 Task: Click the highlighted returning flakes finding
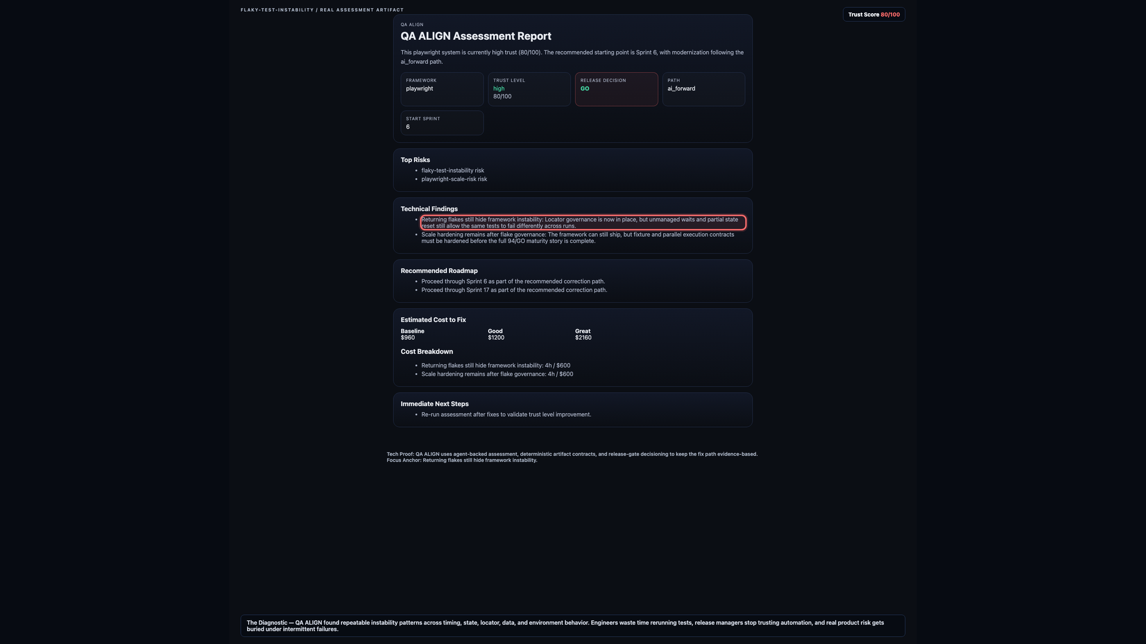(583, 222)
